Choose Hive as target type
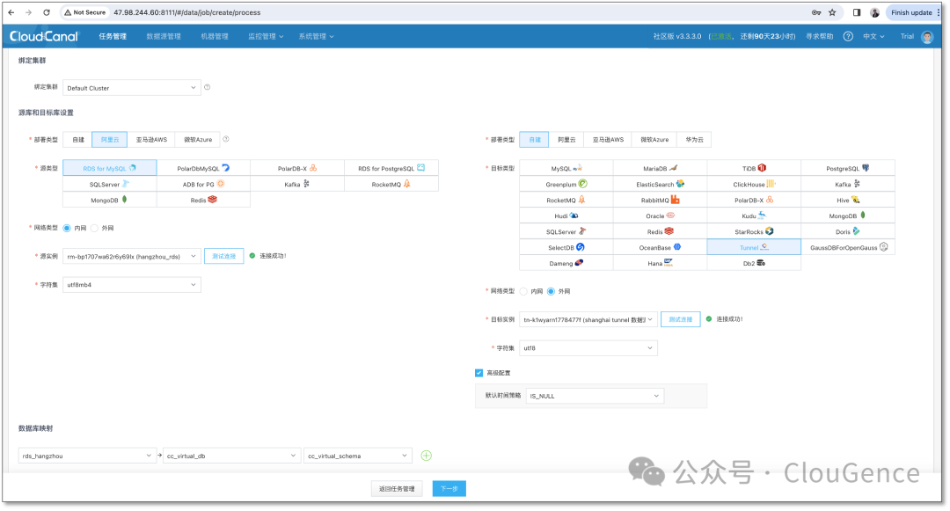Image resolution: width=950 pixels, height=511 pixels. click(x=848, y=200)
